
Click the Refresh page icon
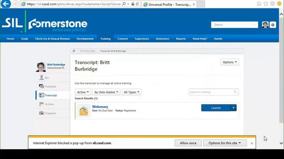137,4
